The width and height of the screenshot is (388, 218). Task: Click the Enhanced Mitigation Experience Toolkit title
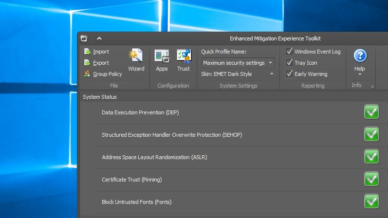[275, 38]
